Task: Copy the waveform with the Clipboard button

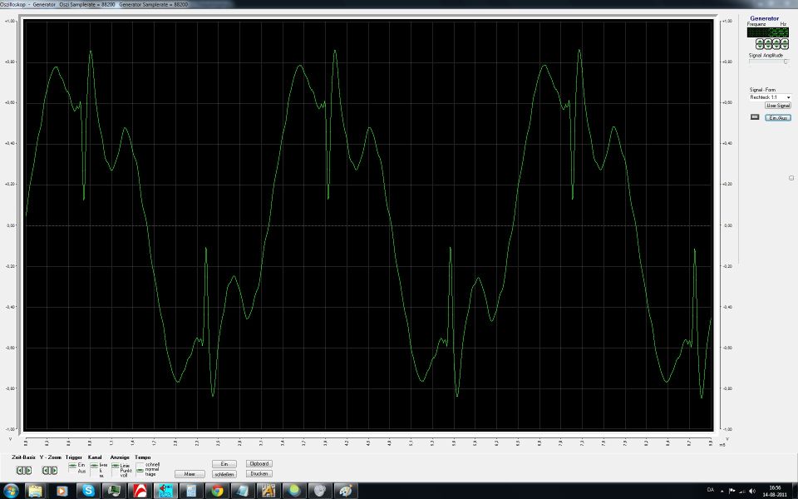Action: pyautogui.click(x=259, y=463)
